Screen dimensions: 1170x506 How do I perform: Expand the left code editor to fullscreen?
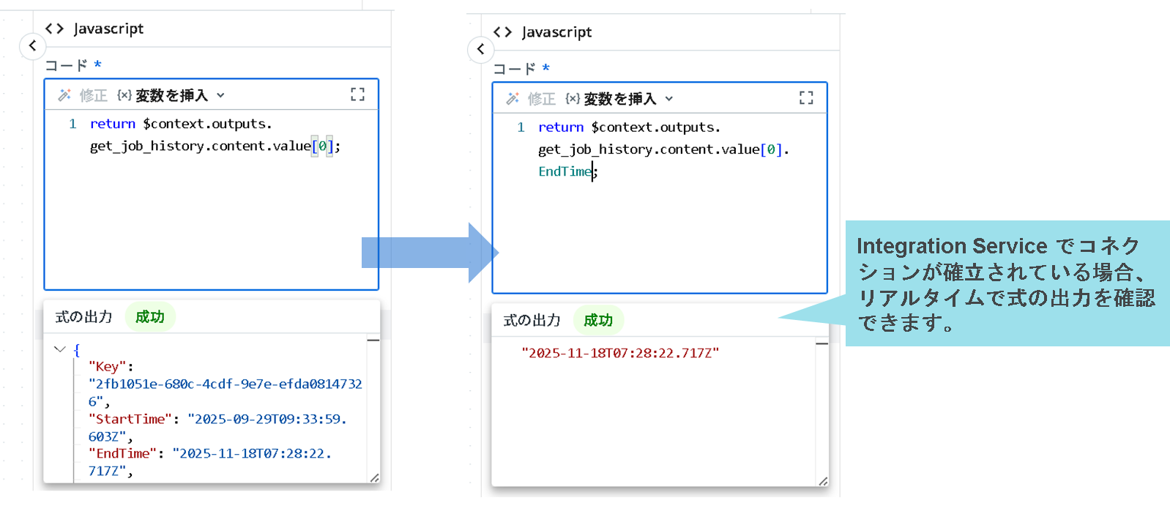pos(357,94)
